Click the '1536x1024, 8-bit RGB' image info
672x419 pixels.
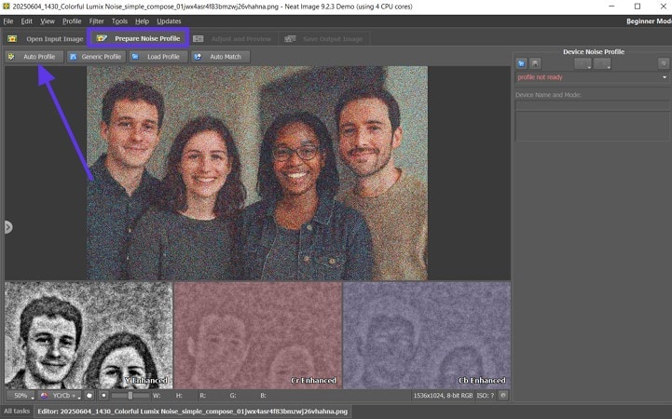pos(443,396)
